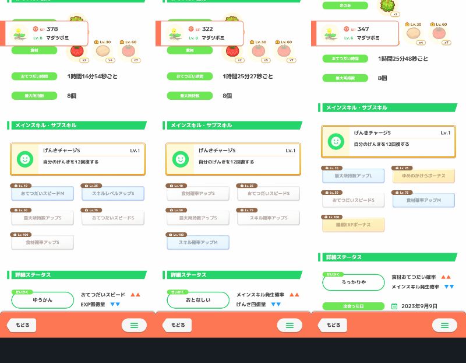The height and width of the screenshot is (363, 466).
Task: Tap the 出会った日 label
Action: point(354,306)
